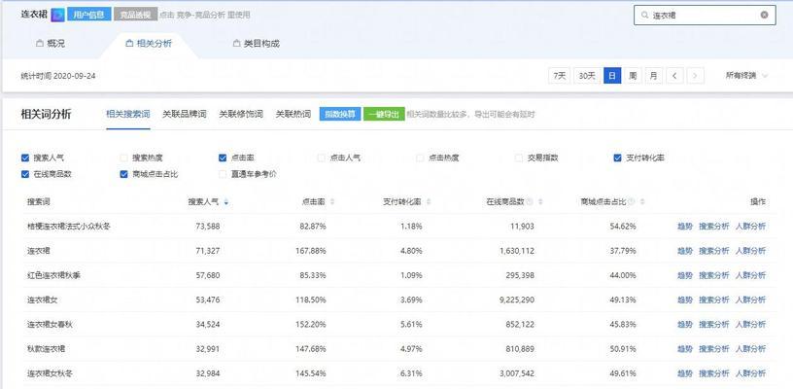The height and width of the screenshot is (389, 793).
Task: Sort by 支付转化率 column arrows
Action: click(429, 202)
